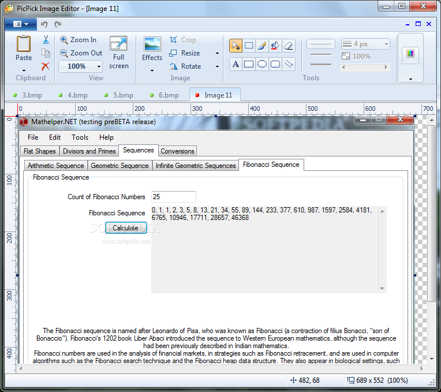Switch to the 6.bmp tab
The width and height of the screenshot is (441, 392).
click(x=165, y=95)
